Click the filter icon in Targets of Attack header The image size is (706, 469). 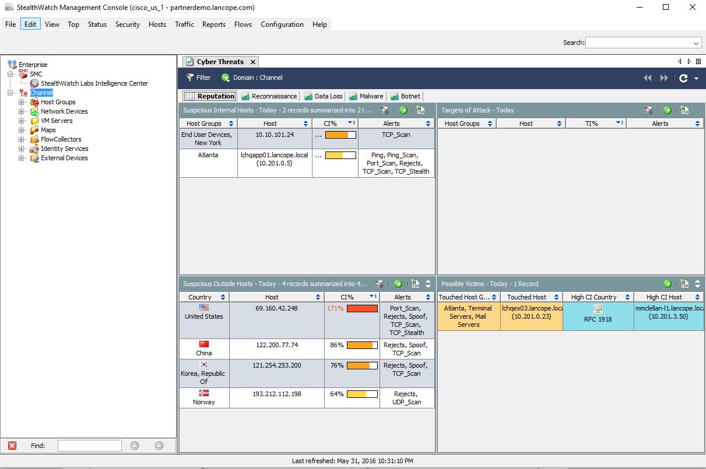pos(649,110)
